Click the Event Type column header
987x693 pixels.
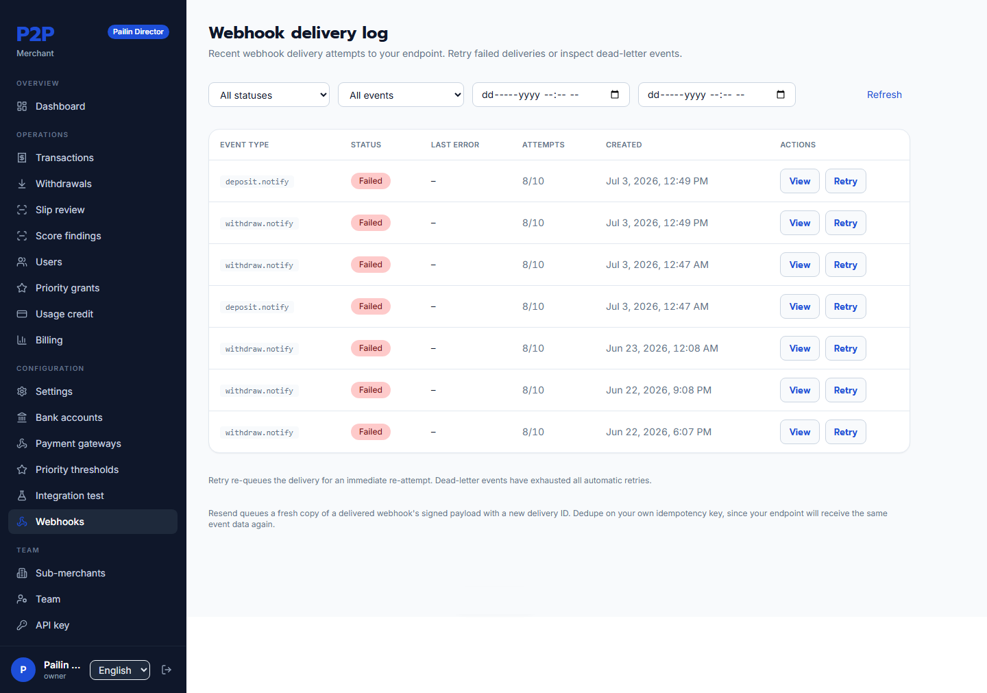(x=245, y=145)
